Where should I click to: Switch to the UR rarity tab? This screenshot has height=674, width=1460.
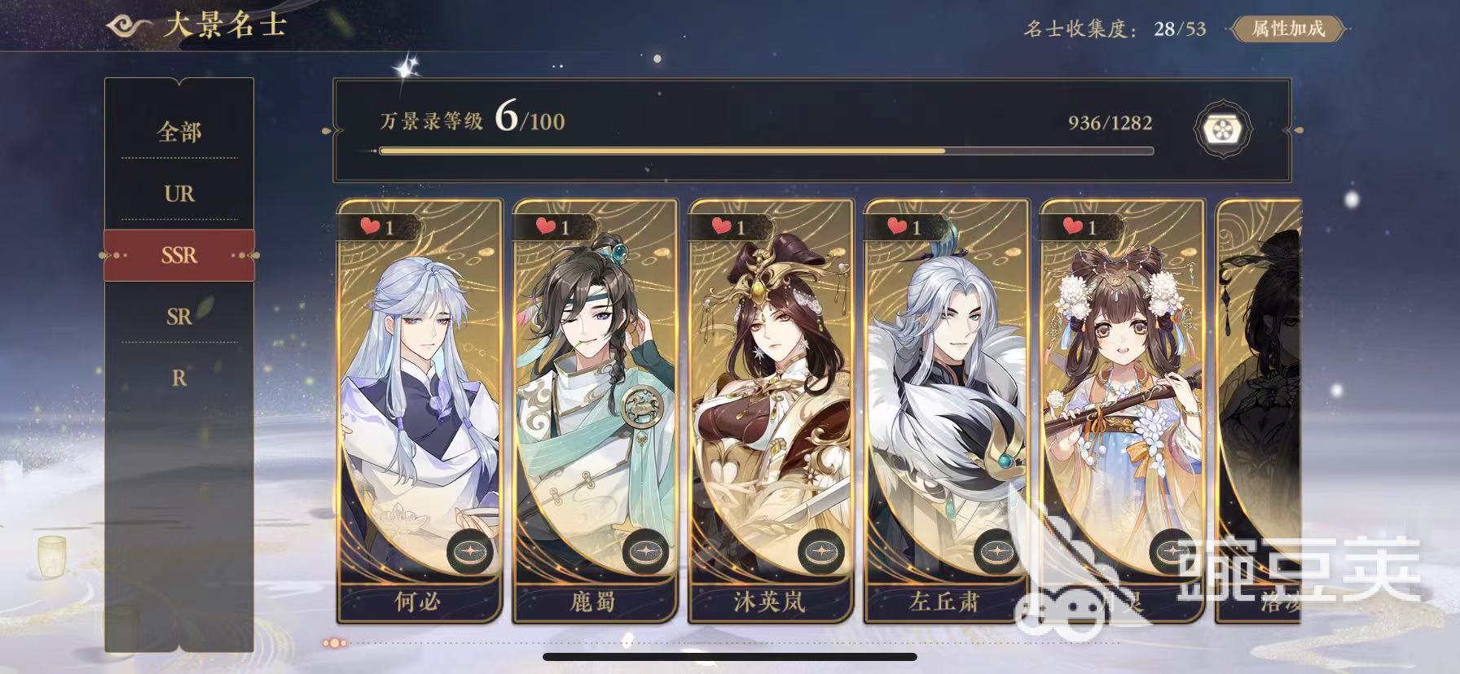point(179,194)
